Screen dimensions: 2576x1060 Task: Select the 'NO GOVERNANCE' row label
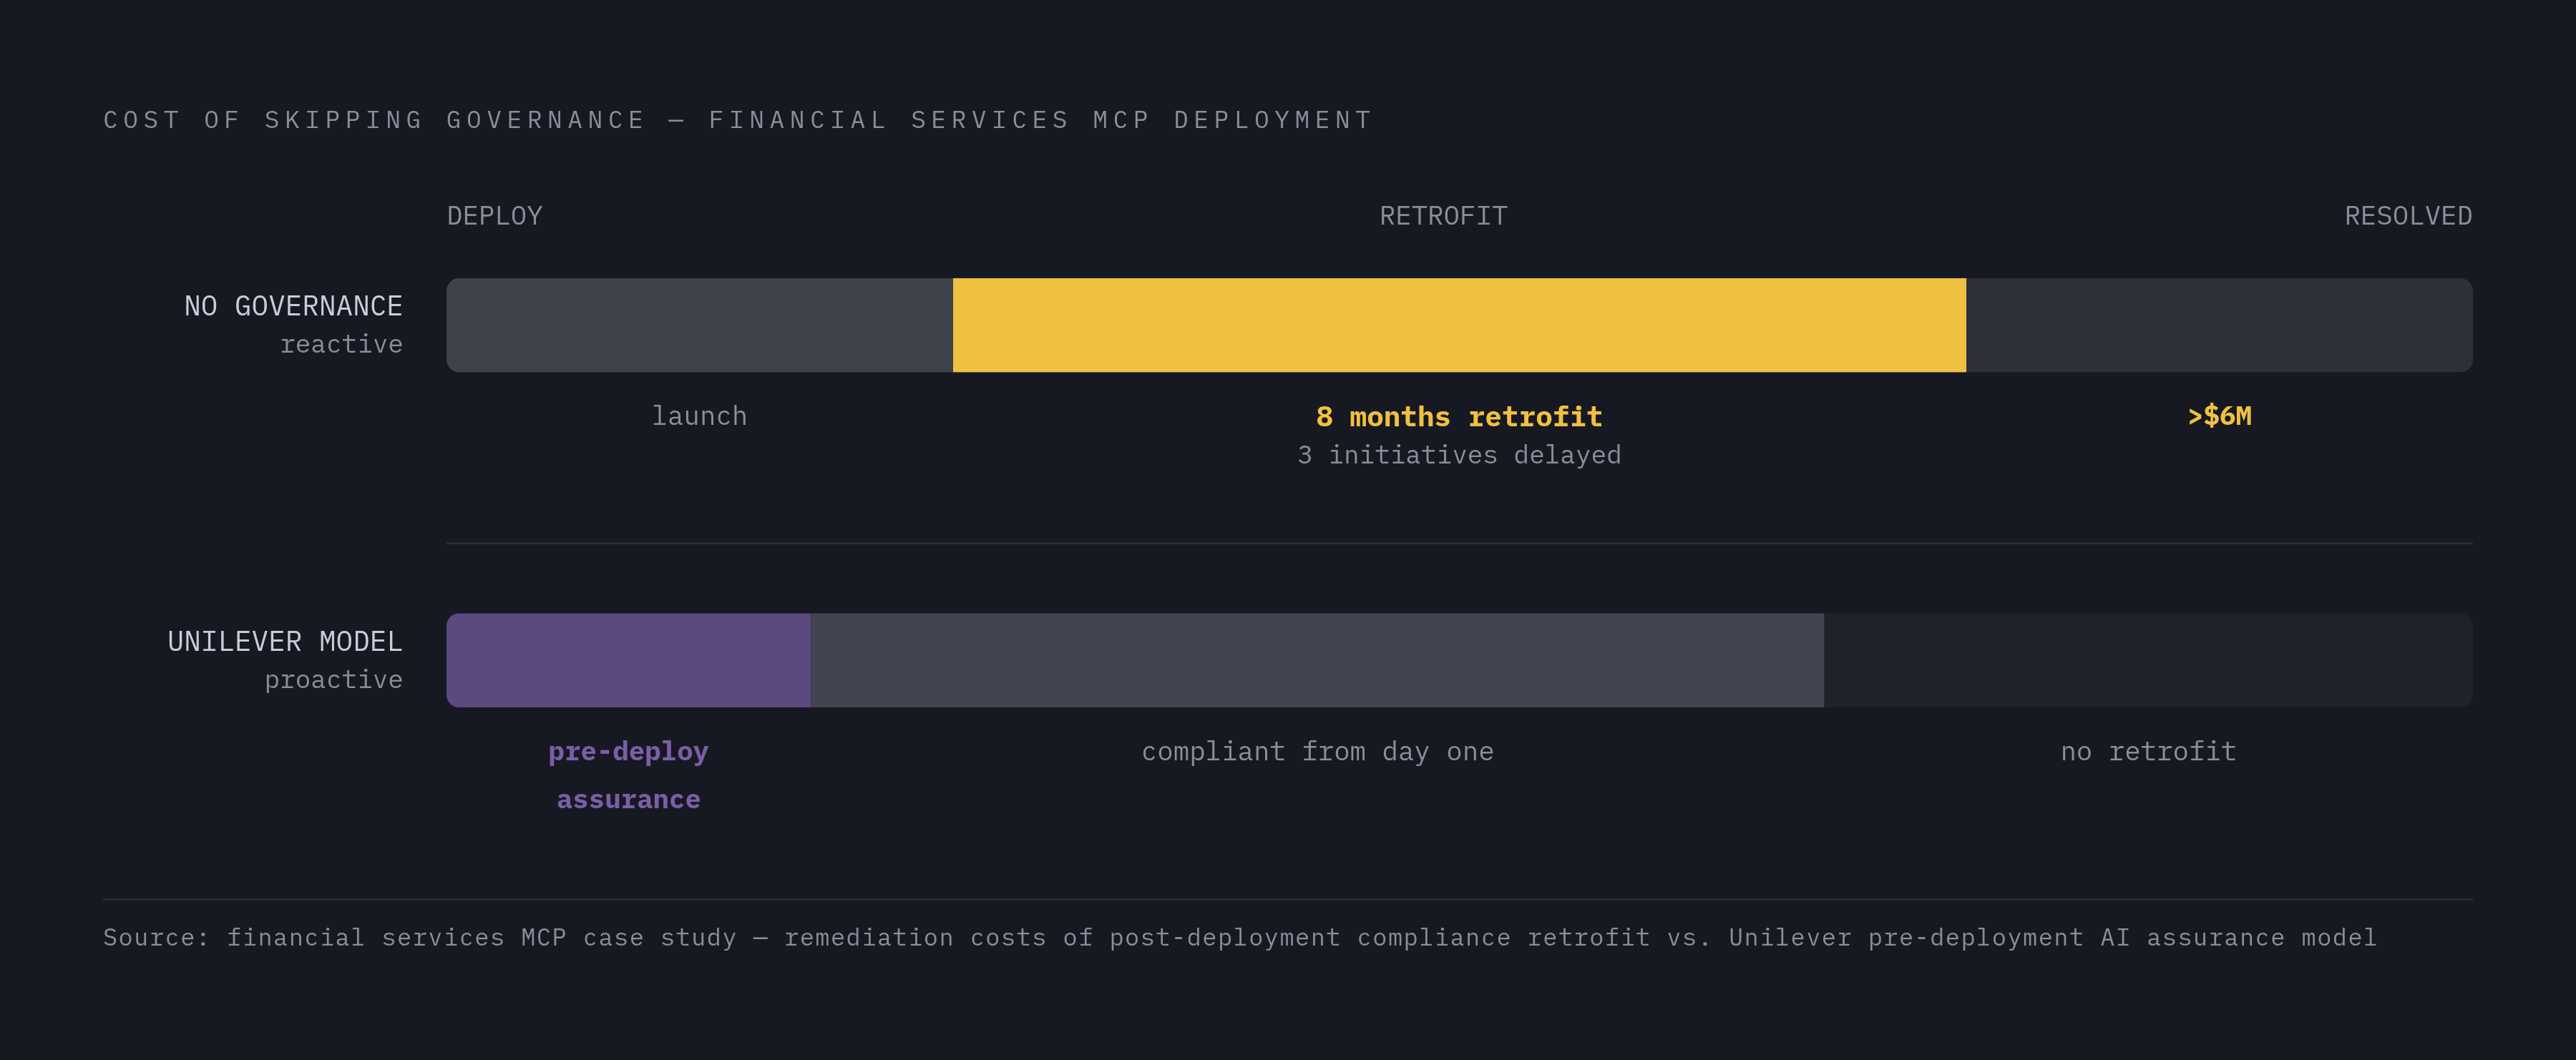coord(293,306)
